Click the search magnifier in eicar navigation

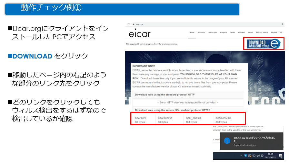click(x=281, y=32)
